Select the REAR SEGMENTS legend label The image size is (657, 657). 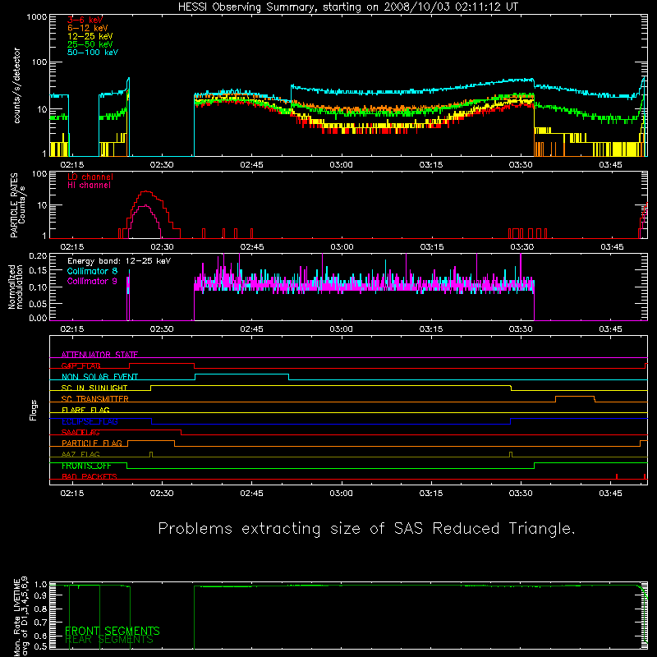(x=109, y=640)
